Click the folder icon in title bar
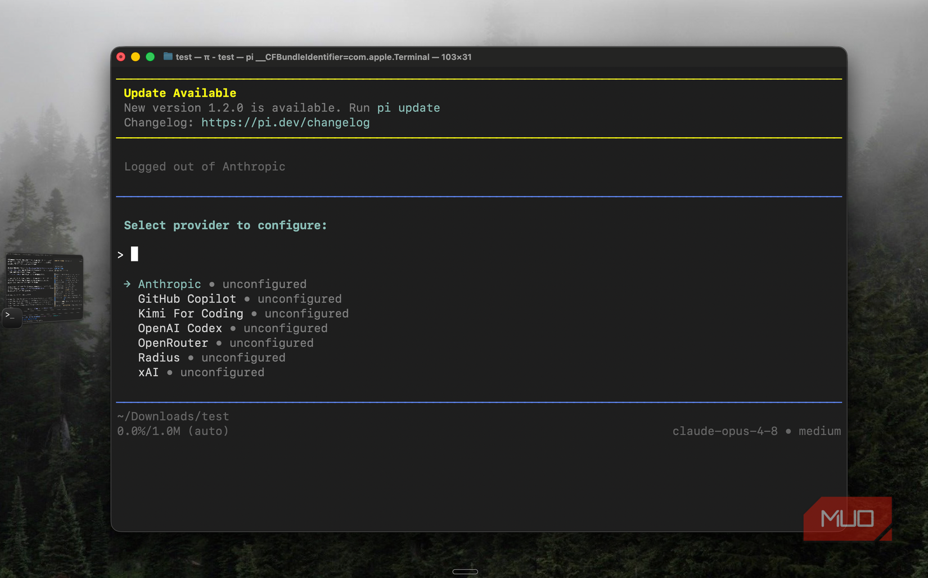928x578 pixels. coord(168,56)
